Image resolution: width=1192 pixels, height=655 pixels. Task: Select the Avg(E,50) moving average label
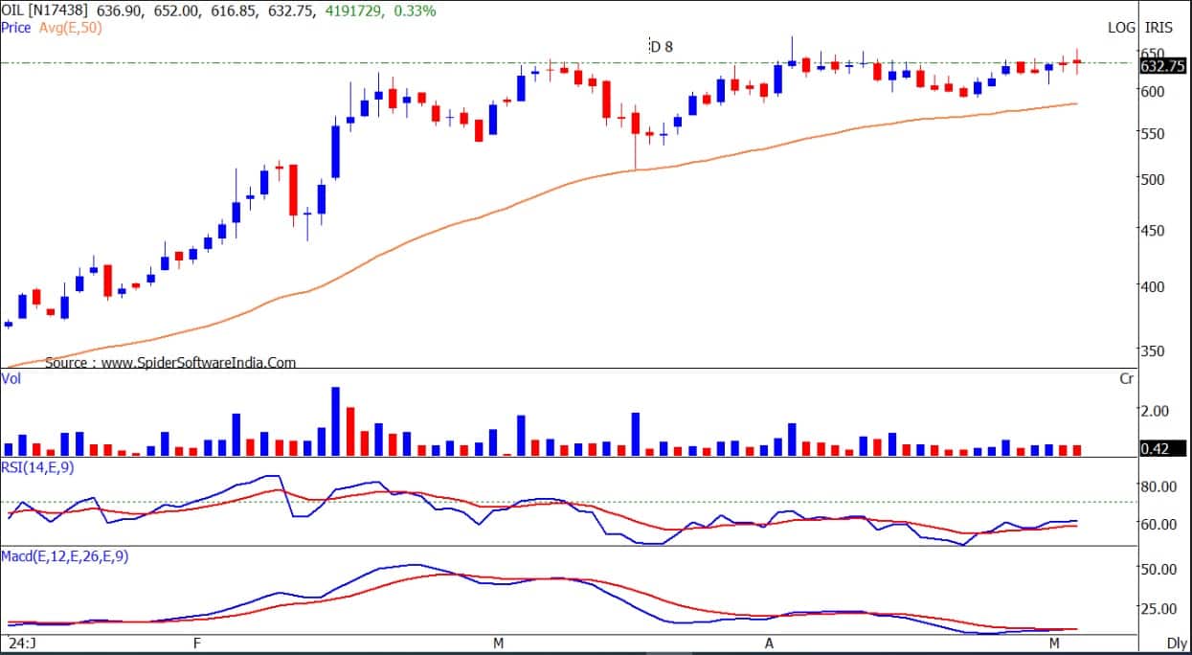tap(71, 28)
